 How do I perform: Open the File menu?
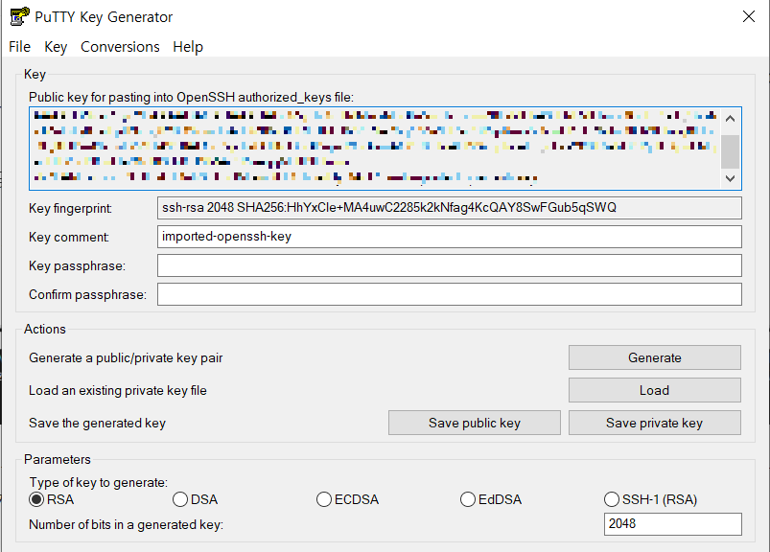pyautogui.click(x=19, y=47)
